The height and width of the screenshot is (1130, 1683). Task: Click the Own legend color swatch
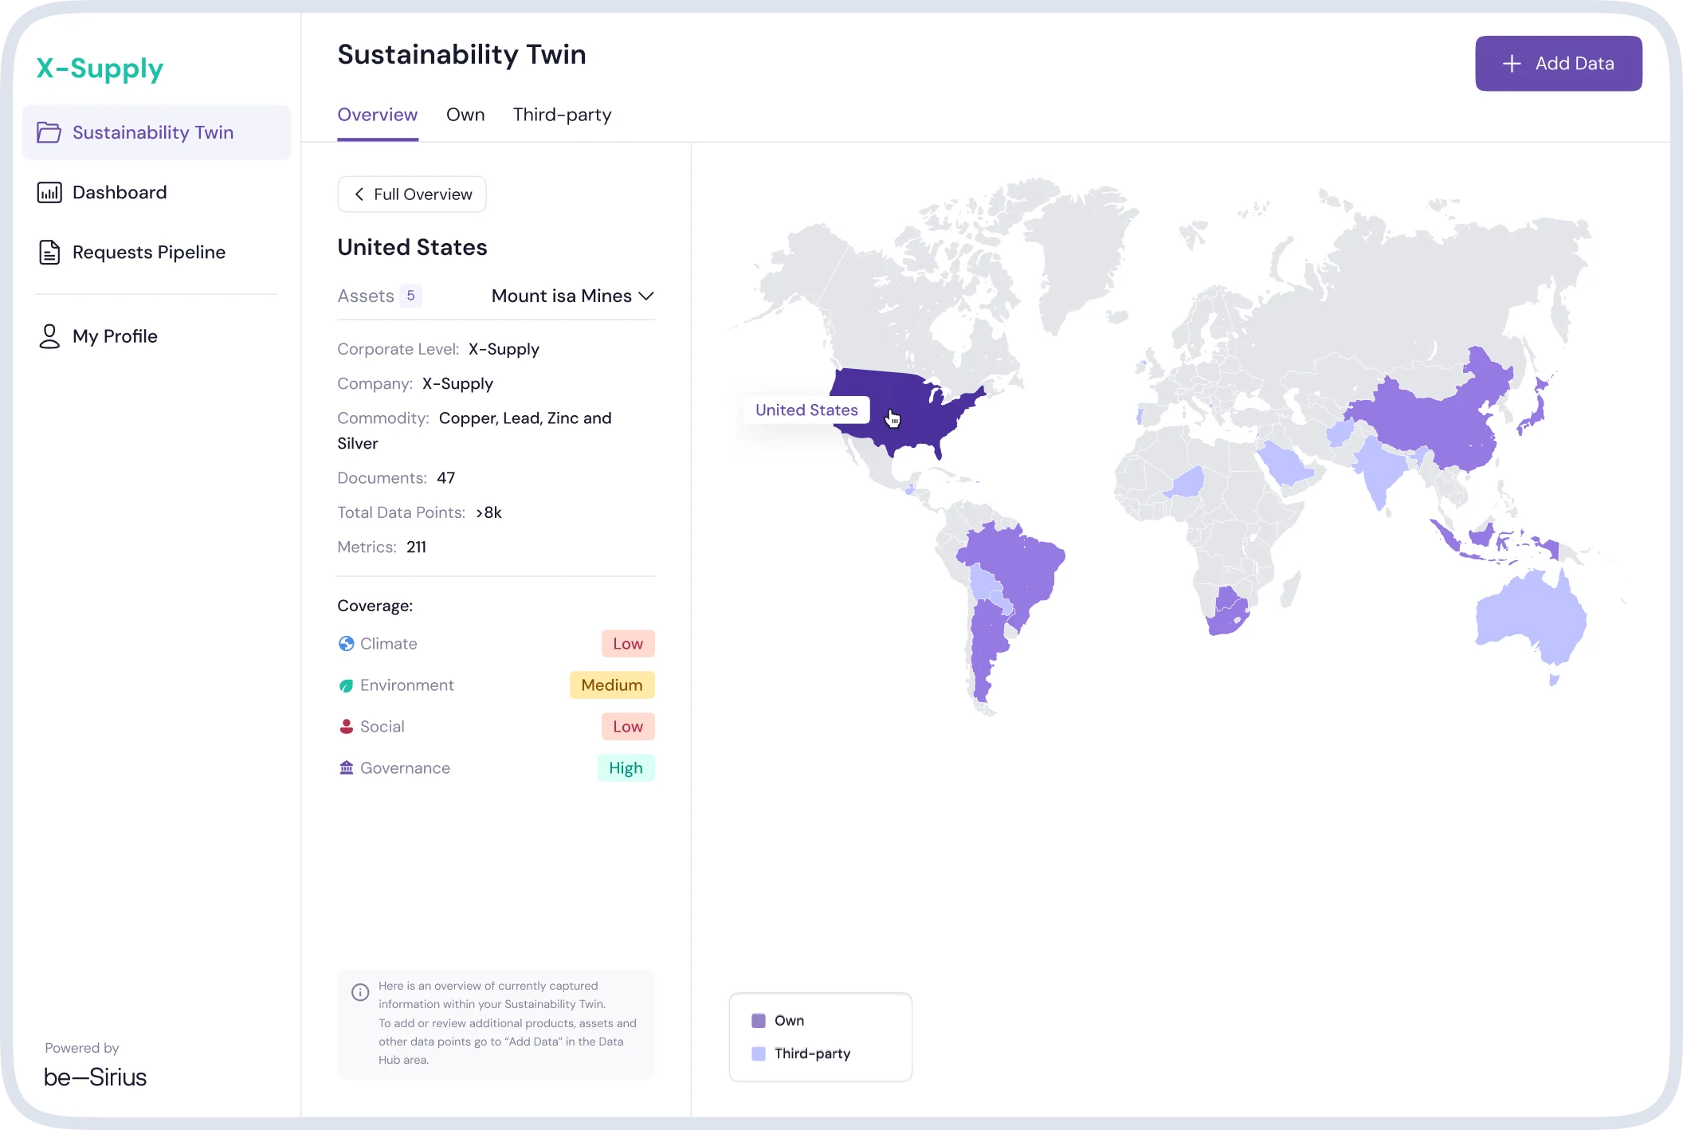[x=759, y=1021]
